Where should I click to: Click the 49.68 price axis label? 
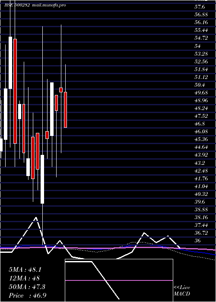pos(201,93)
